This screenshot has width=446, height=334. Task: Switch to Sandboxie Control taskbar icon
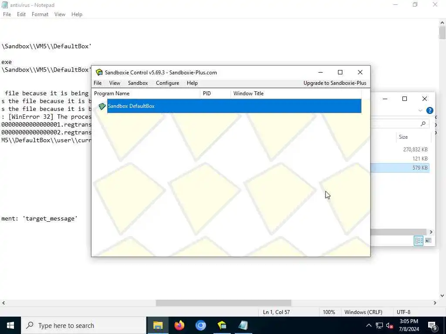tap(222, 325)
